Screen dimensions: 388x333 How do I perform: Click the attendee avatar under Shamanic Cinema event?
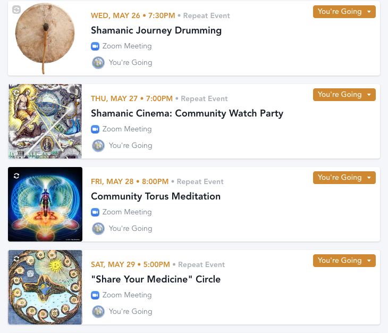(98, 146)
